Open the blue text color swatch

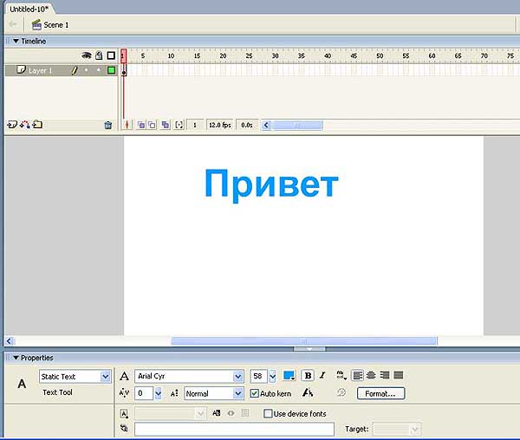(289, 375)
